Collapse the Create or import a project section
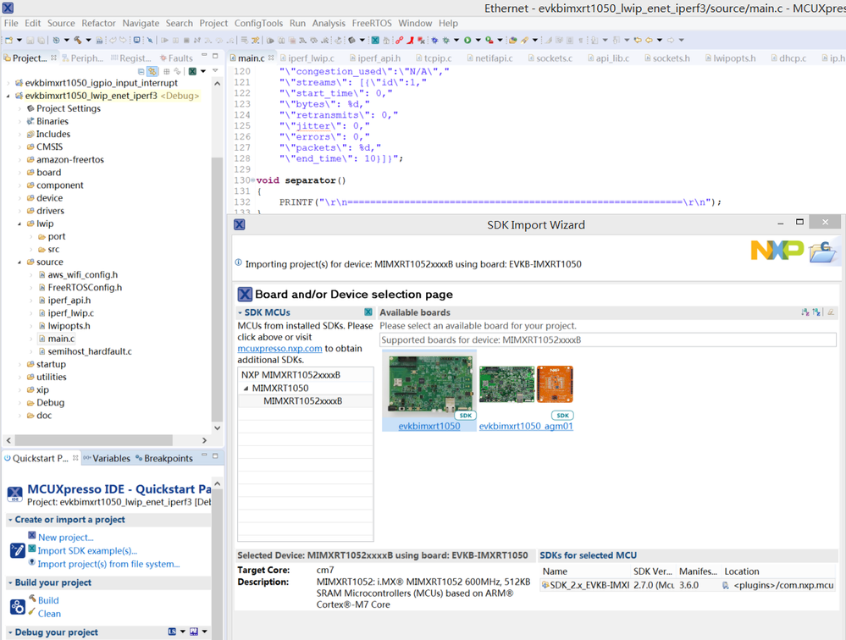Viewport: 846px width, 640px height. (x=10, y=520)
